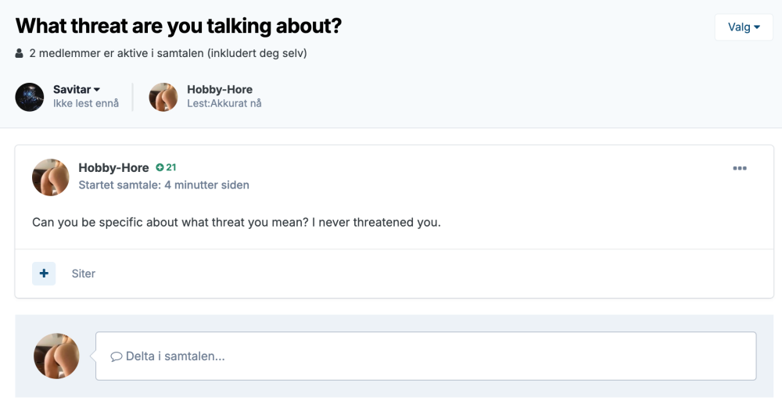The width and height of the screenshot is (782, 408).
Task: Click Savitar's galaxy avatar icon
Action: click(x=30, y=97)
